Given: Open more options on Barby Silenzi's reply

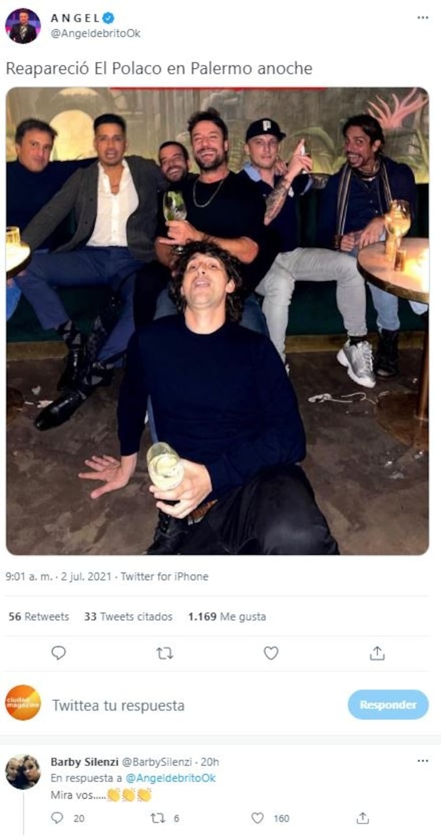Looking at the screenshot, I should pyautogui.click(x=423, y=761).
